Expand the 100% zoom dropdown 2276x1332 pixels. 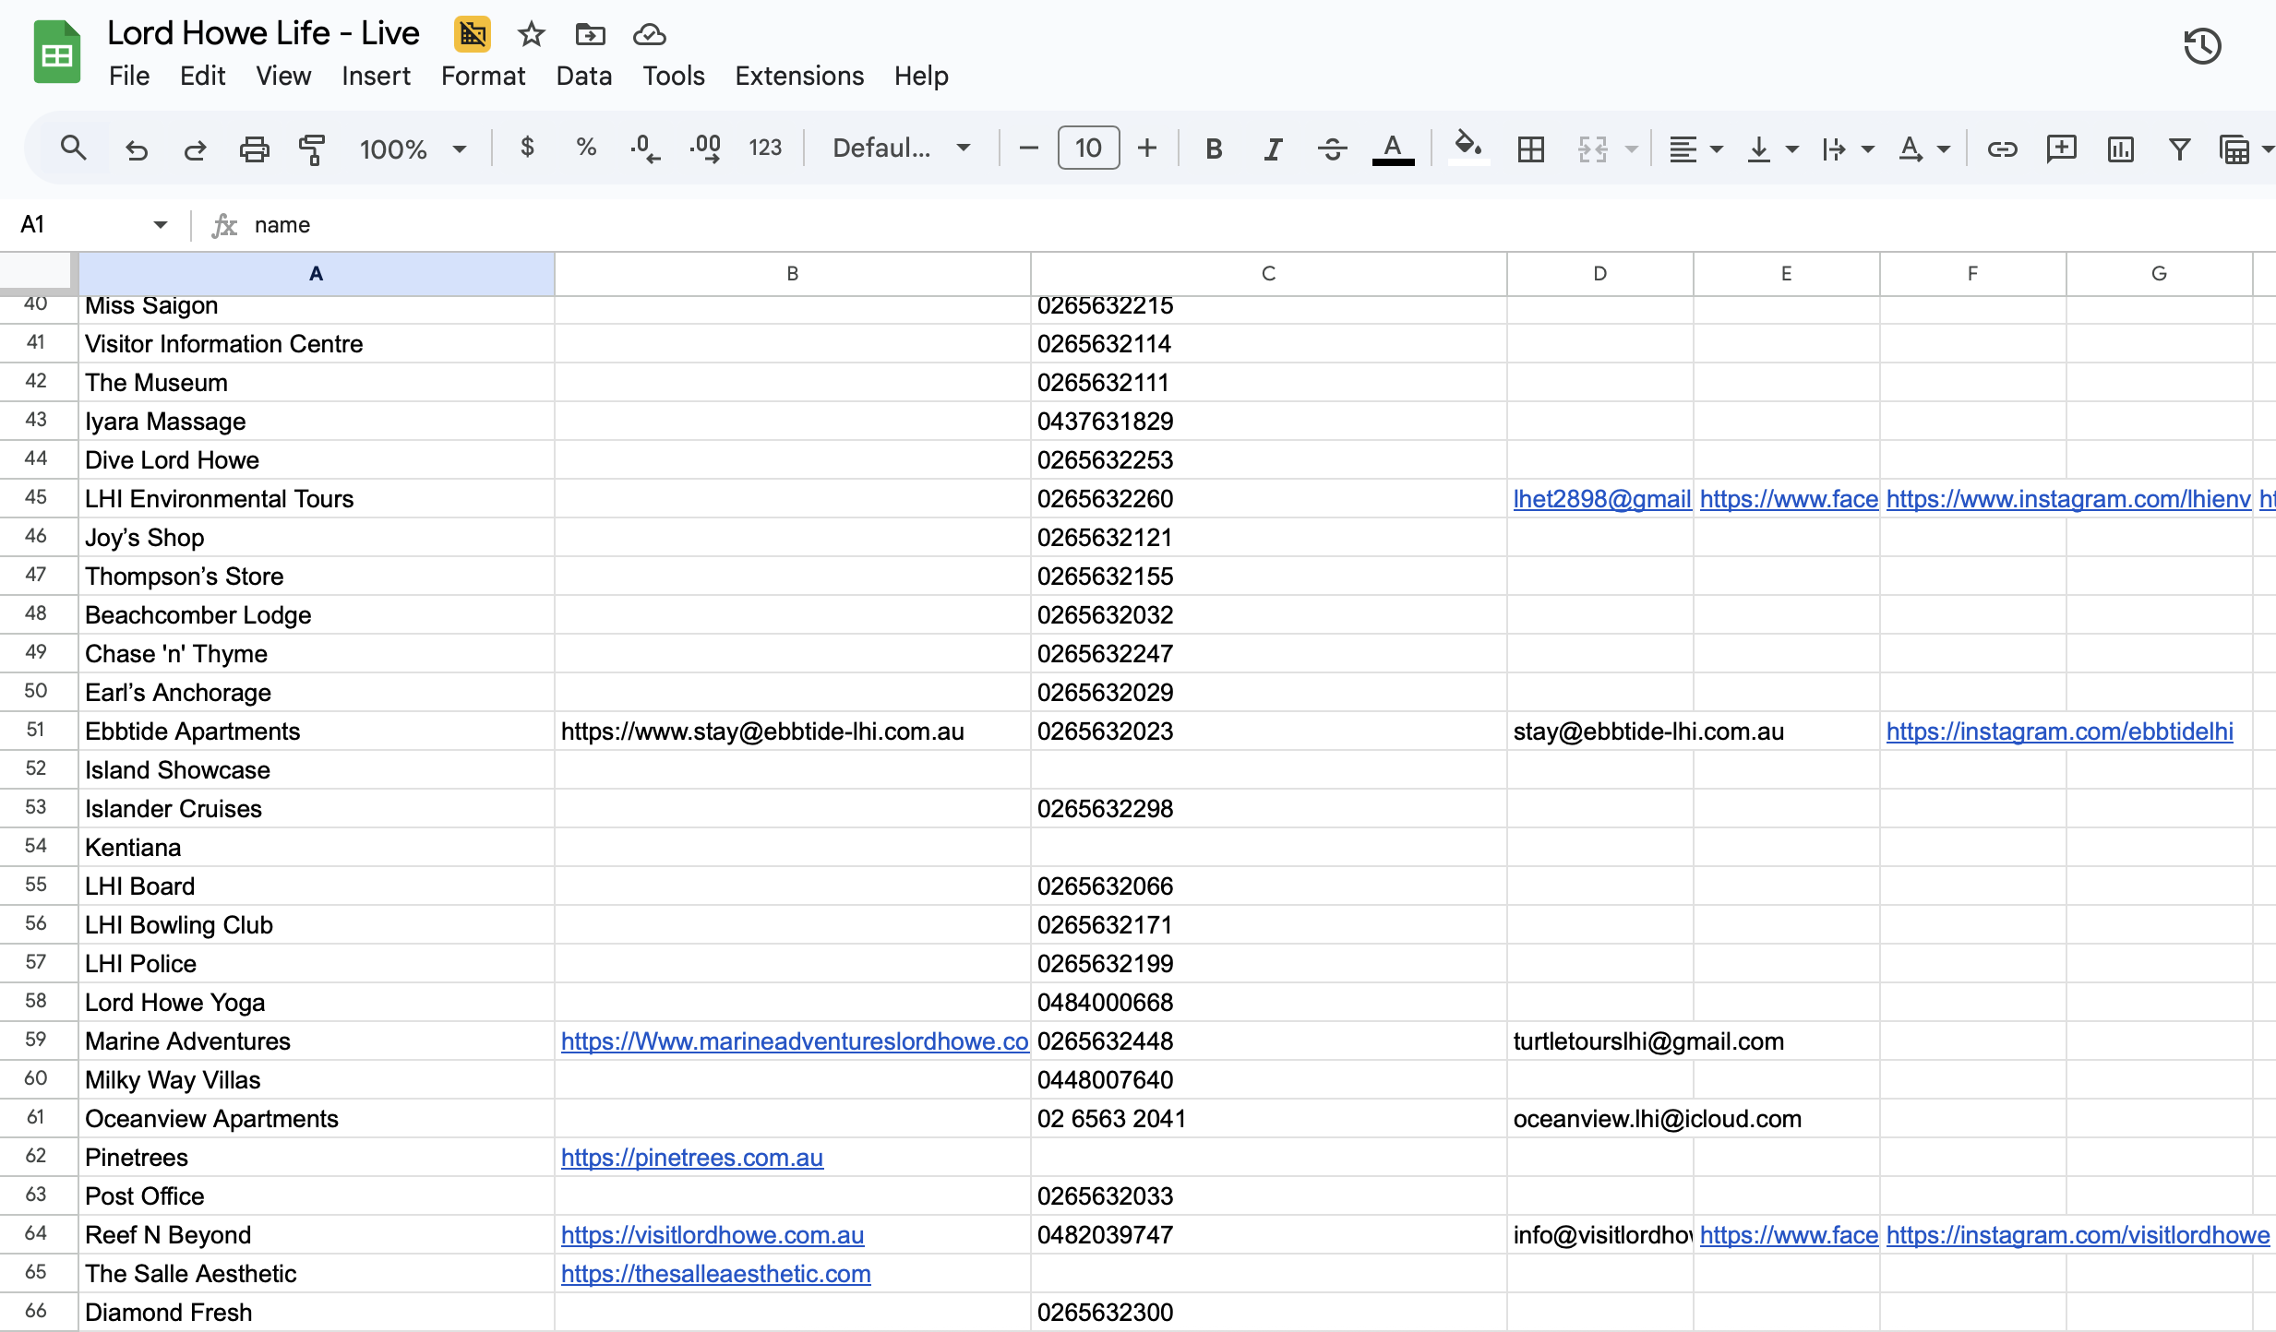[413, 149]
